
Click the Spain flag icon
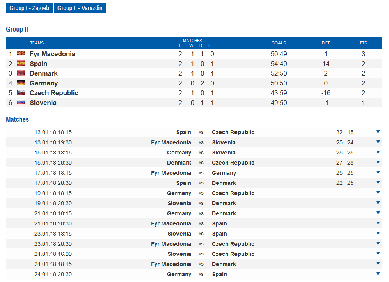click(21, 64)
